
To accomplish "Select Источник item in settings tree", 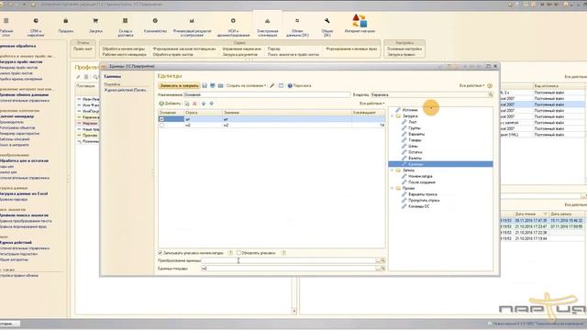I will pyautogui.click(x=410, y=110).
